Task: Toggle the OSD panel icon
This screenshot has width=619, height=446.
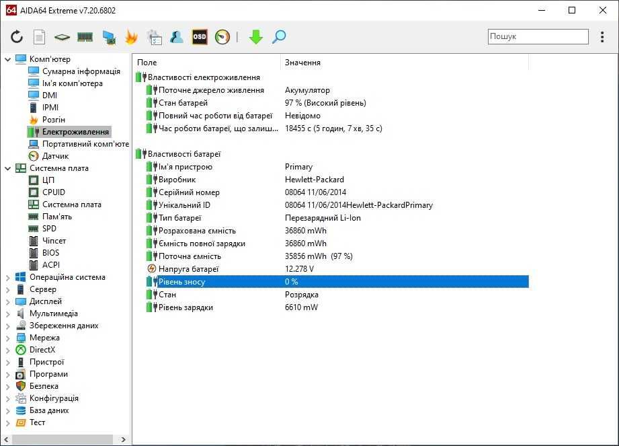Action: coord(200,37)
